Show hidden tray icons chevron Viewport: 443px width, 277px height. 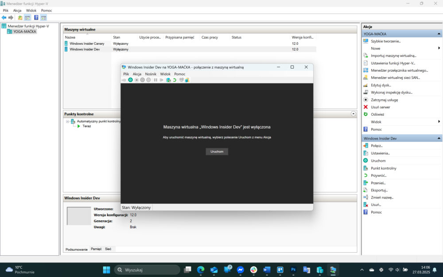point(362,270)
